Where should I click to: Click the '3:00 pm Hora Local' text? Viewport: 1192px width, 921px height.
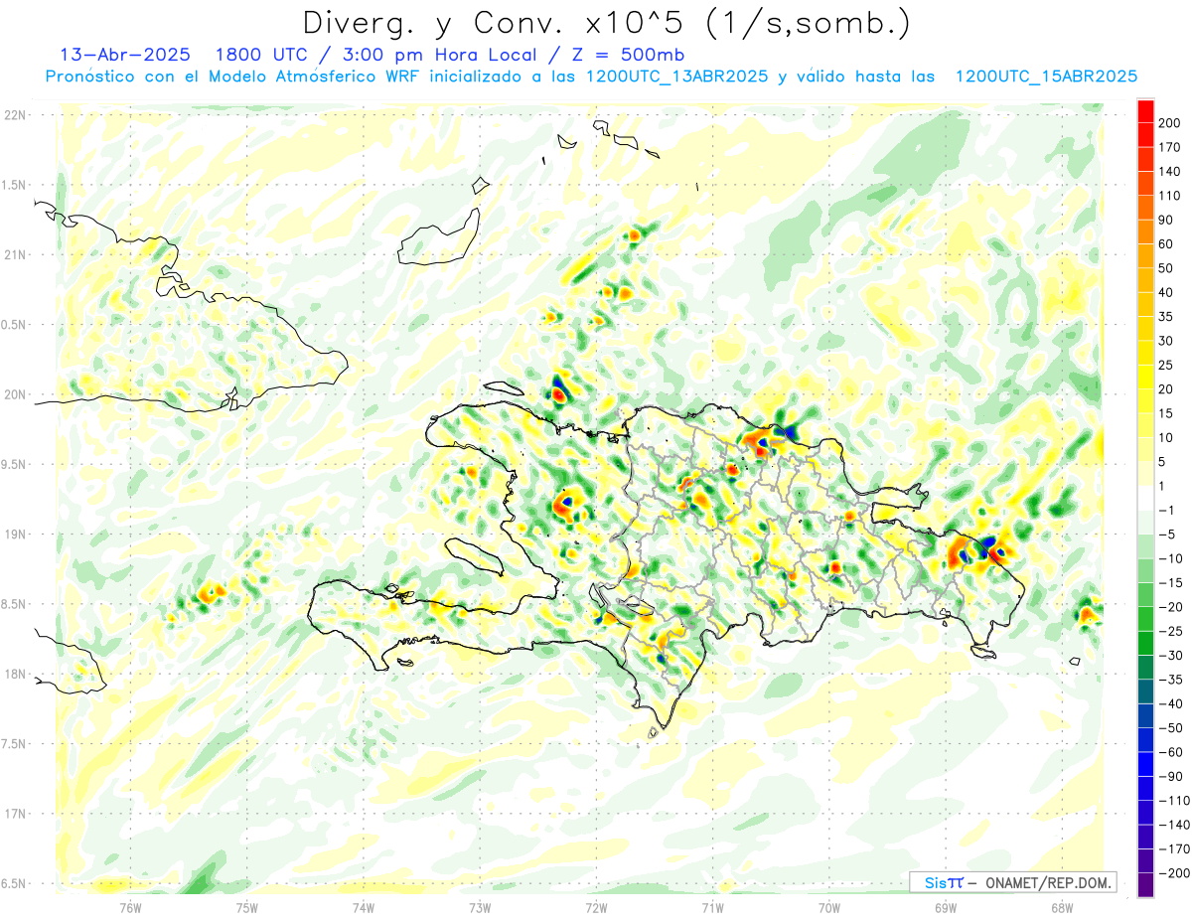[441, 55]
